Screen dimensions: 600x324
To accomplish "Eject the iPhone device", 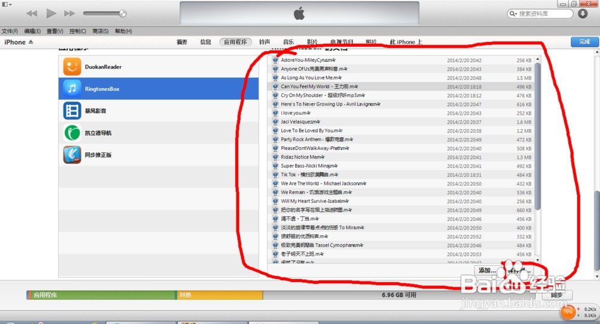I will coord(31,41).
